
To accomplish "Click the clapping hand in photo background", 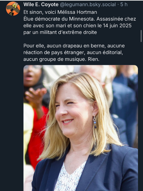I will 35,94.
